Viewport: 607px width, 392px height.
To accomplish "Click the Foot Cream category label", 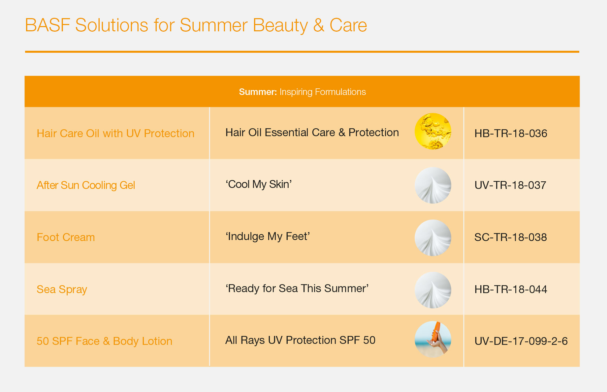I will coord(66,237).
